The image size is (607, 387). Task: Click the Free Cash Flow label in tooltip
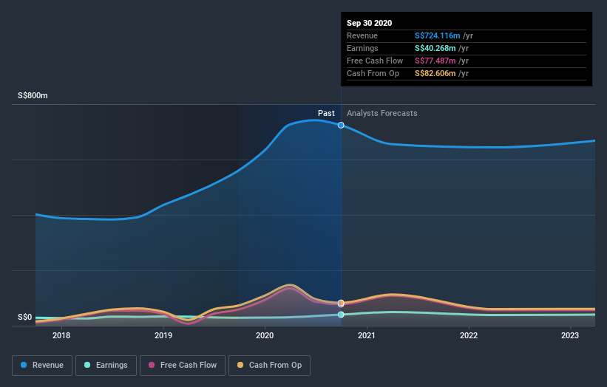[375, 61]
